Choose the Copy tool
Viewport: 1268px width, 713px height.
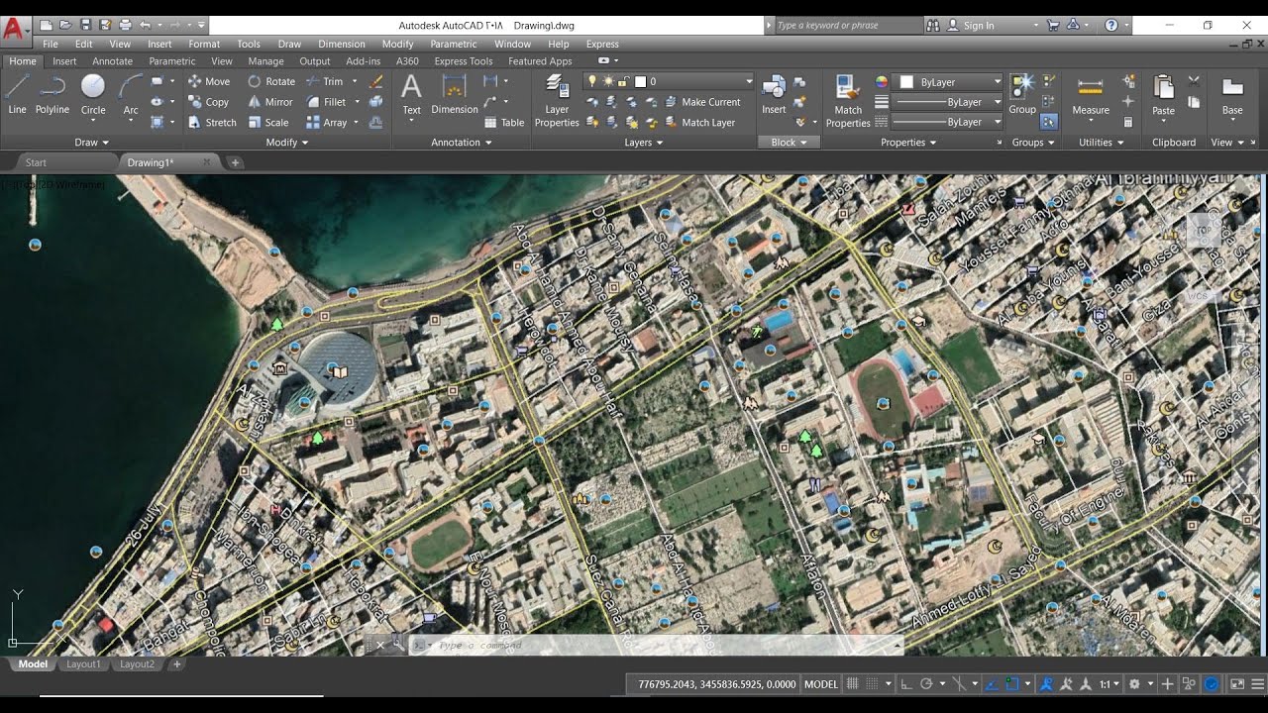[x=209, y=102]
